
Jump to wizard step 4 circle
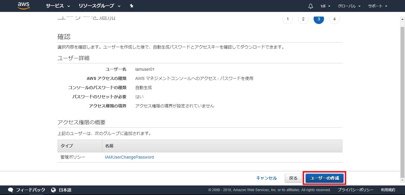[334, 19]
